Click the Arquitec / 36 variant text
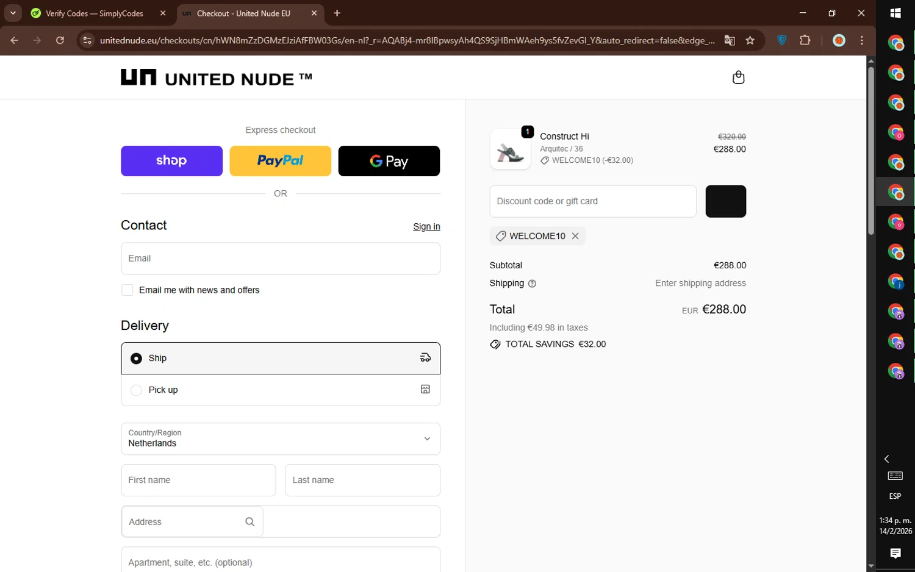The height and width of the screenshot is (572, 915). (561, 149)
